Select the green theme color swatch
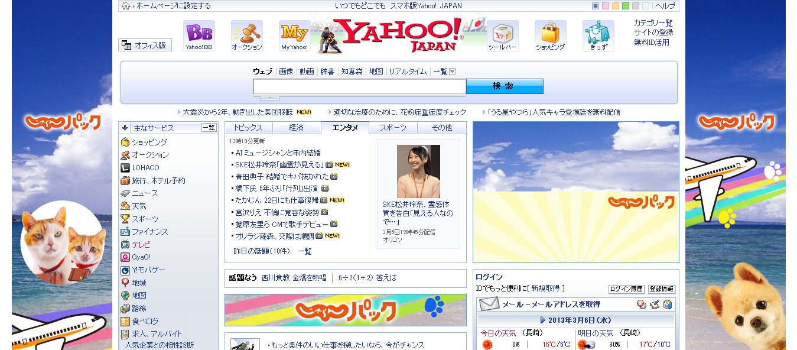Screen dimensions: 797x350 click(626, 6)
